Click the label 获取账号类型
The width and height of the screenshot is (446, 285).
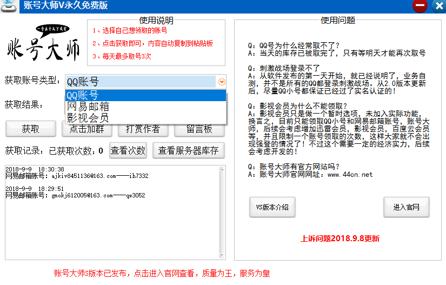(x=32, y=81)
